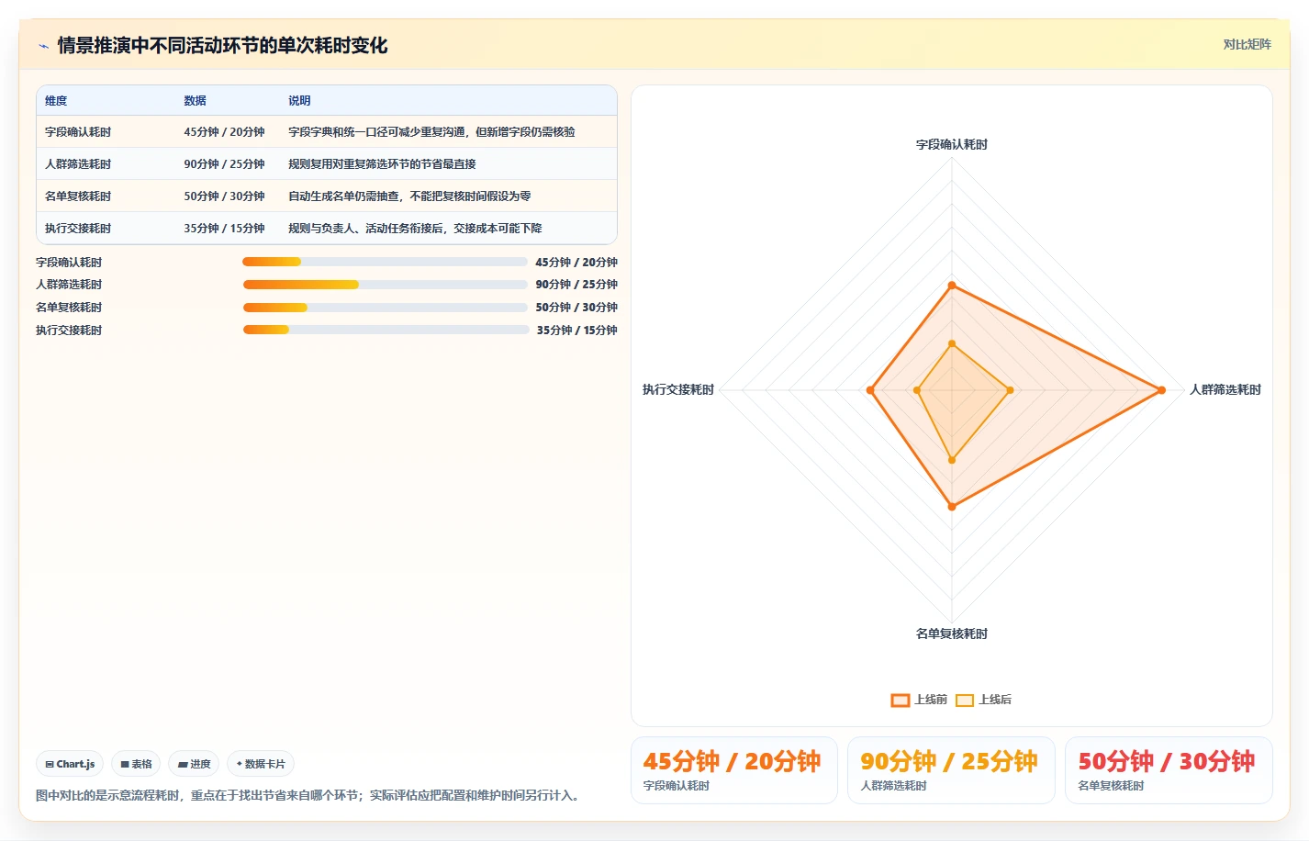Image resolution: width=1309 pixels, height=841 pixels.
Task: Click the 上线后 data point on 字段确认耗时 axis
Action: pyautogui.click(x=952, y=344)
